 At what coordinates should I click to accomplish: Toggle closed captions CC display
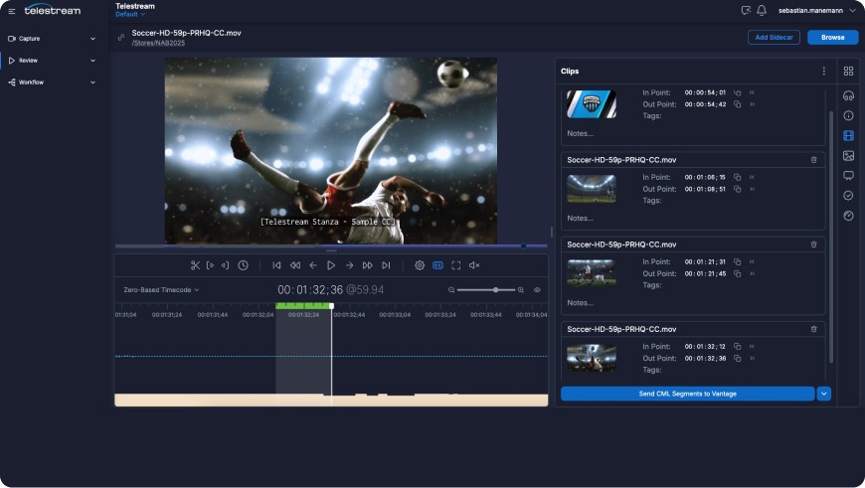coord(437,265)
